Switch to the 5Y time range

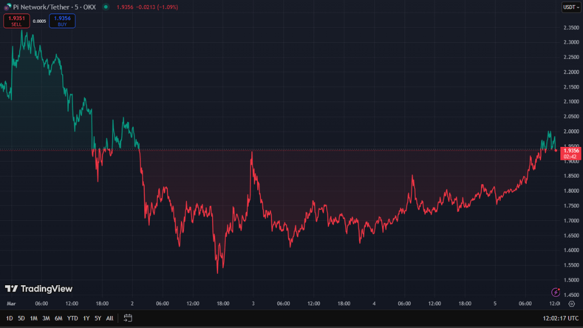point(98,318)
